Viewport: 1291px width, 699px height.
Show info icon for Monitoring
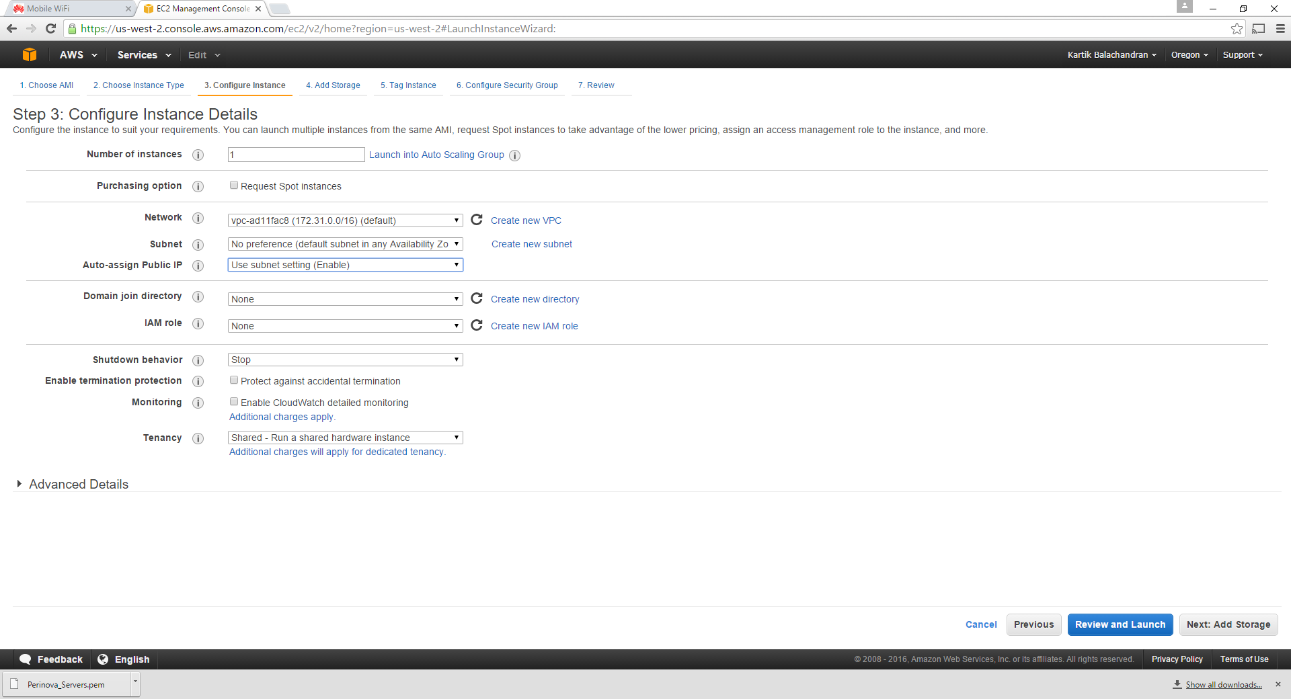(x=198, y=403)
